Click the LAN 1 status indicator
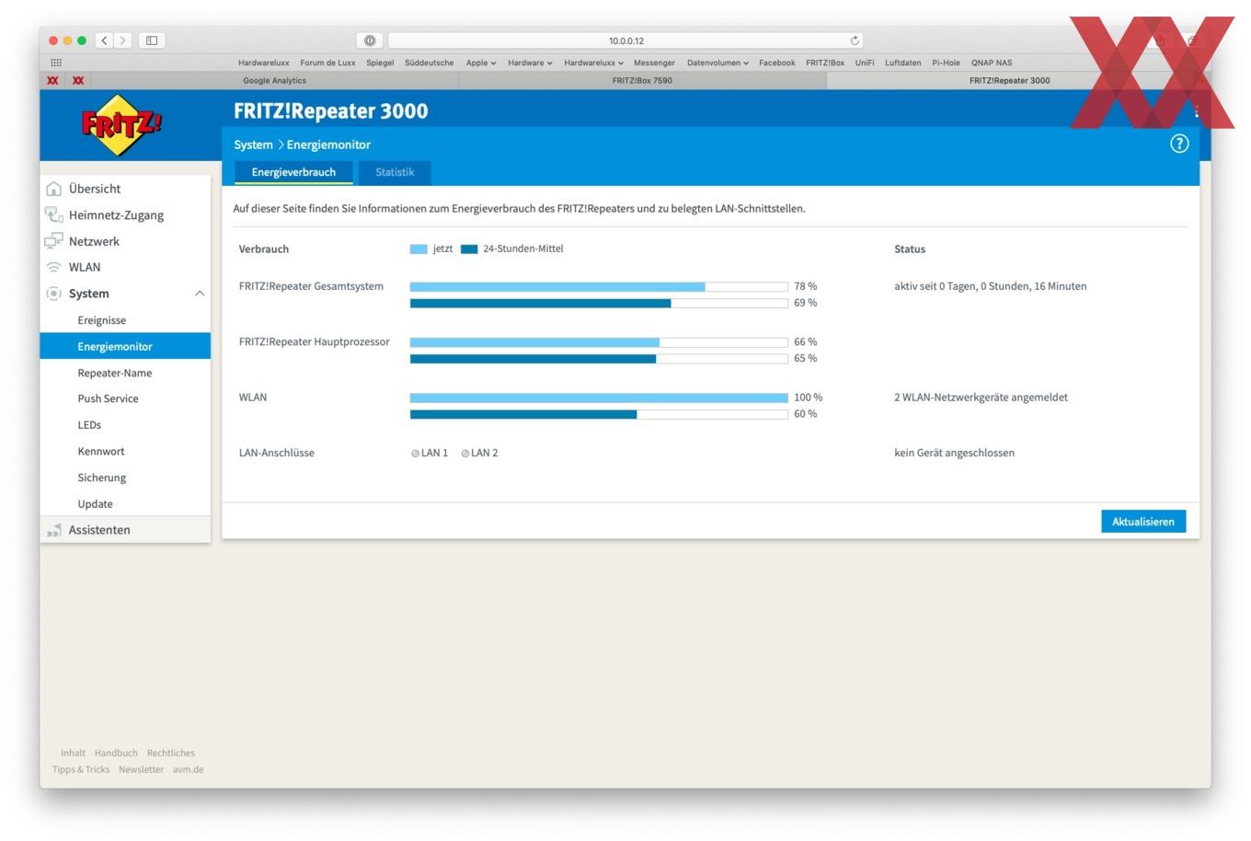The width and height of the screenshot is (1251, 841). click(x=416, y=454)
